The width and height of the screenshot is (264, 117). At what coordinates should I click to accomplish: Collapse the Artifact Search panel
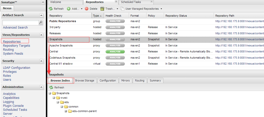(x=41, y=15)
